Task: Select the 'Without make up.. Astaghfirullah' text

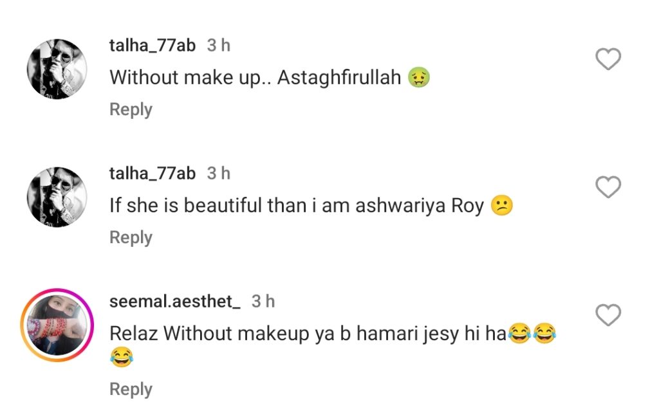Action: click(255, 78)
